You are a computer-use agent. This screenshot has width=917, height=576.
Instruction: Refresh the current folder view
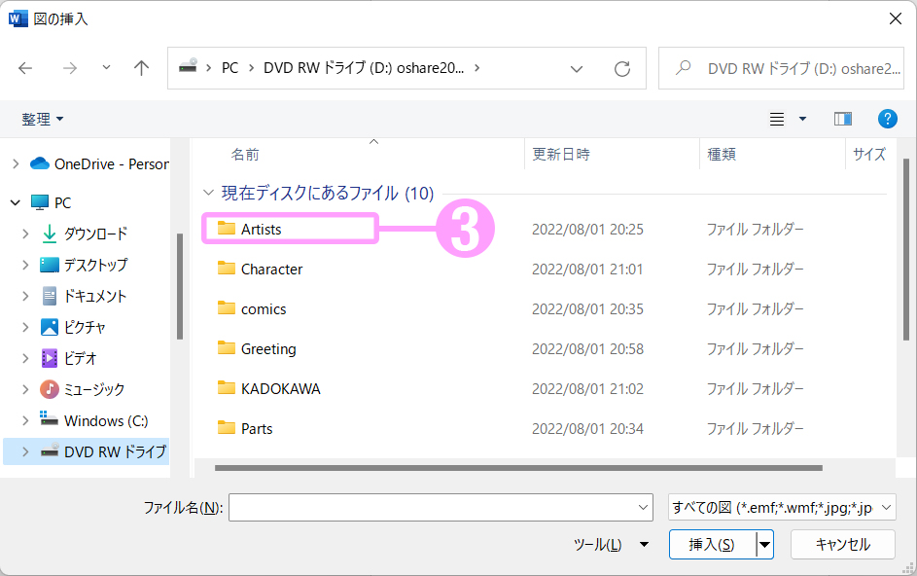pos(622,68)
